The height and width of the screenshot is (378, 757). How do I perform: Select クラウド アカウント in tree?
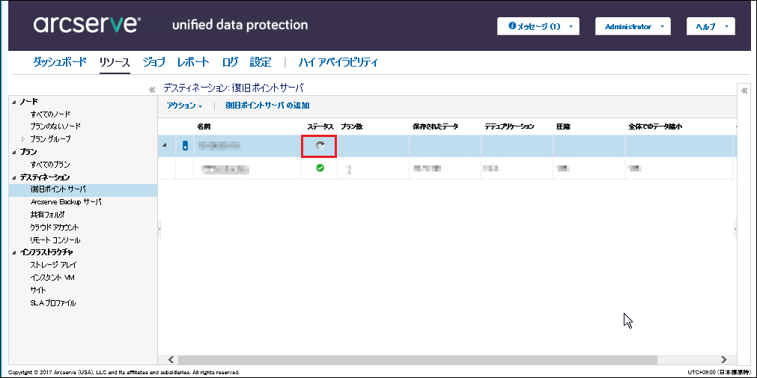click(x=55, y=228)
